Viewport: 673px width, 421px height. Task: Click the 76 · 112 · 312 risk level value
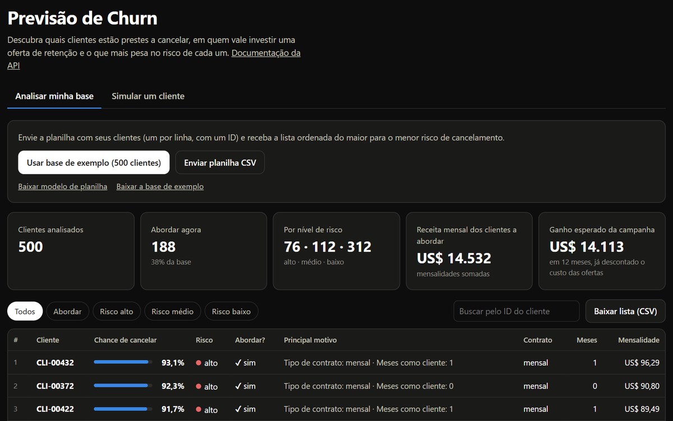pyautogui.click(x=328, y=247)
